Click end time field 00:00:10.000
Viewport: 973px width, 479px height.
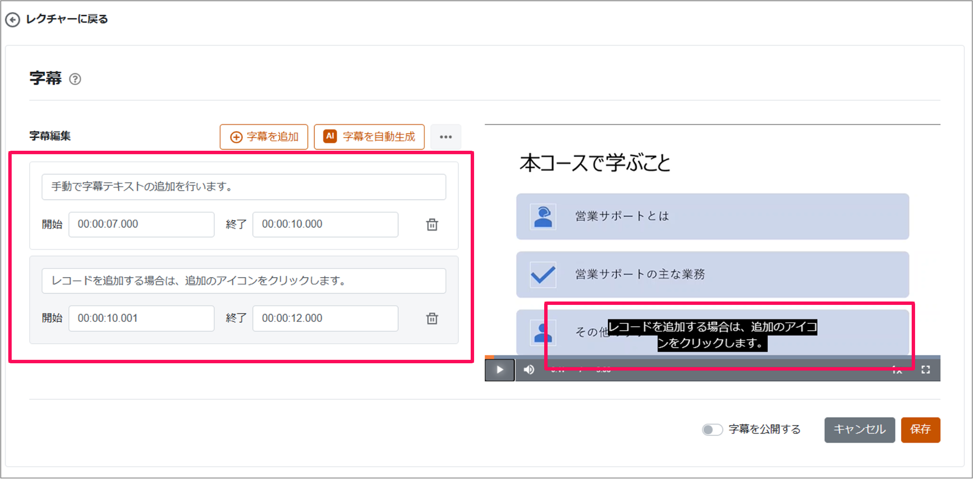(325, 224)
